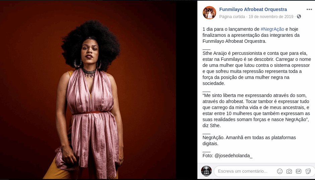315x180 pixels.
Task: Open the #NegrAção hashtag link
Action: click(x=272, y=29)
